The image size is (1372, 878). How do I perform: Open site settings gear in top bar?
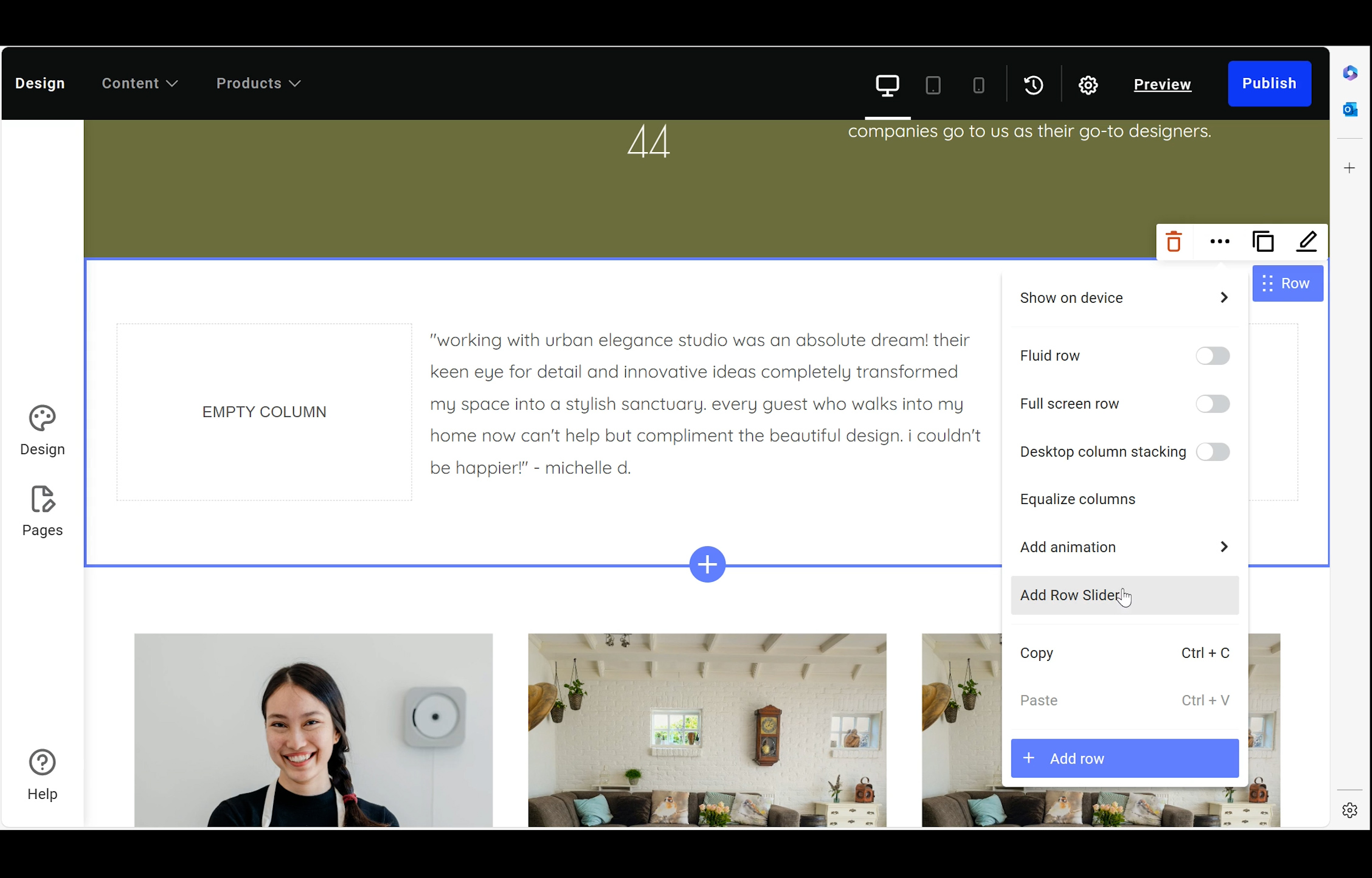tap(1088, 85)
